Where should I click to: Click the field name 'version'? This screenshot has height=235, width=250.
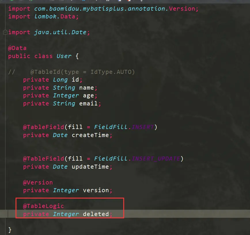pyautogui.click(x=96, y=190)
